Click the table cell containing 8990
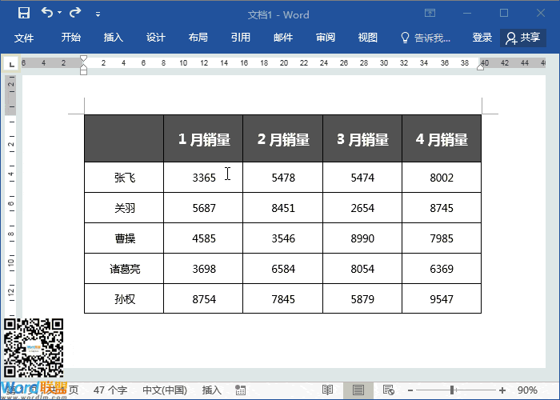The image size is (560, 400). click(x=362, y=238)
